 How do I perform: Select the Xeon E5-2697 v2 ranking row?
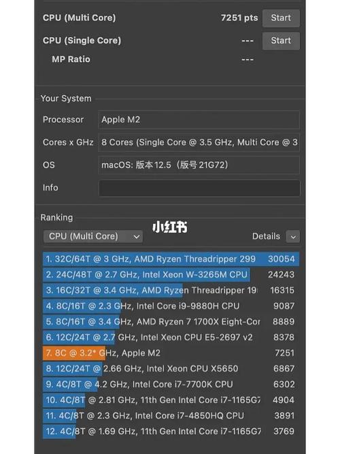click(171, 338)
